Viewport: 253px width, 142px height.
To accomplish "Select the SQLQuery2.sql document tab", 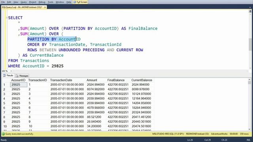I will [22, 7].
